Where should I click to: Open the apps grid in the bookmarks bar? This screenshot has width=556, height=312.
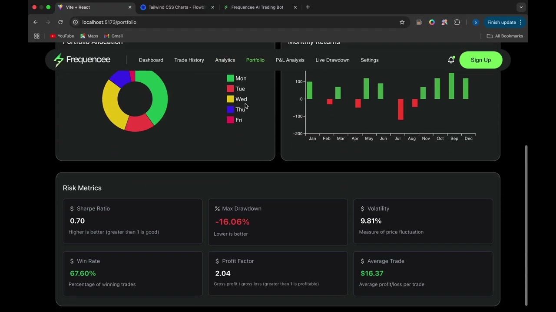coord(37,36)
